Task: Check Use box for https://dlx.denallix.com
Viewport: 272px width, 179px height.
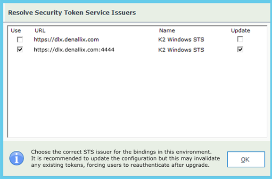Action: (20, 40)
